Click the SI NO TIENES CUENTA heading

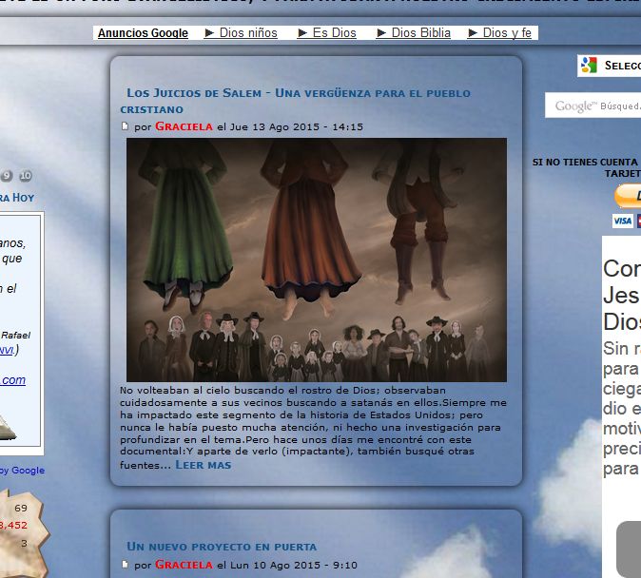pyautogui.click(x=586, y=168)
